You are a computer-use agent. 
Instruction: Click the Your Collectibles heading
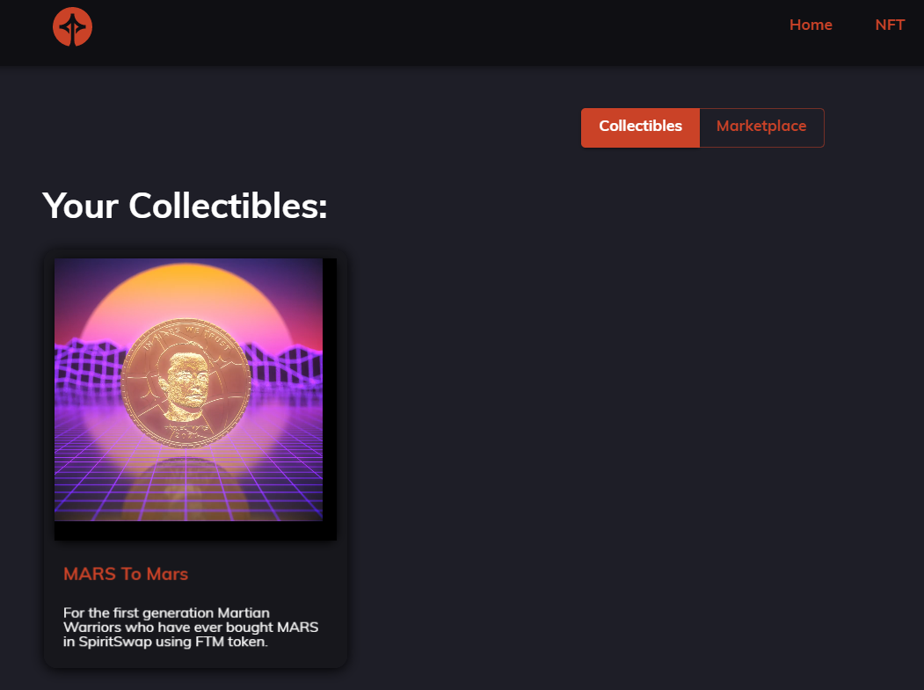[x=185, y=206]
